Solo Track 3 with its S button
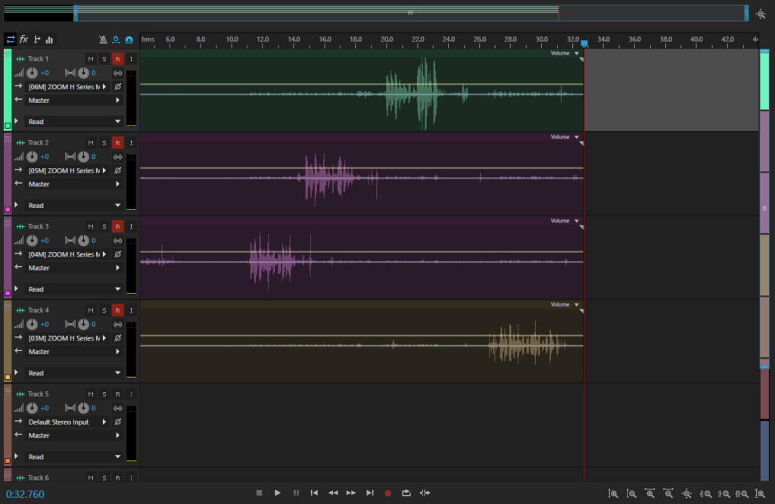This screenshot has width=775, height=504. tap(104, 226)
